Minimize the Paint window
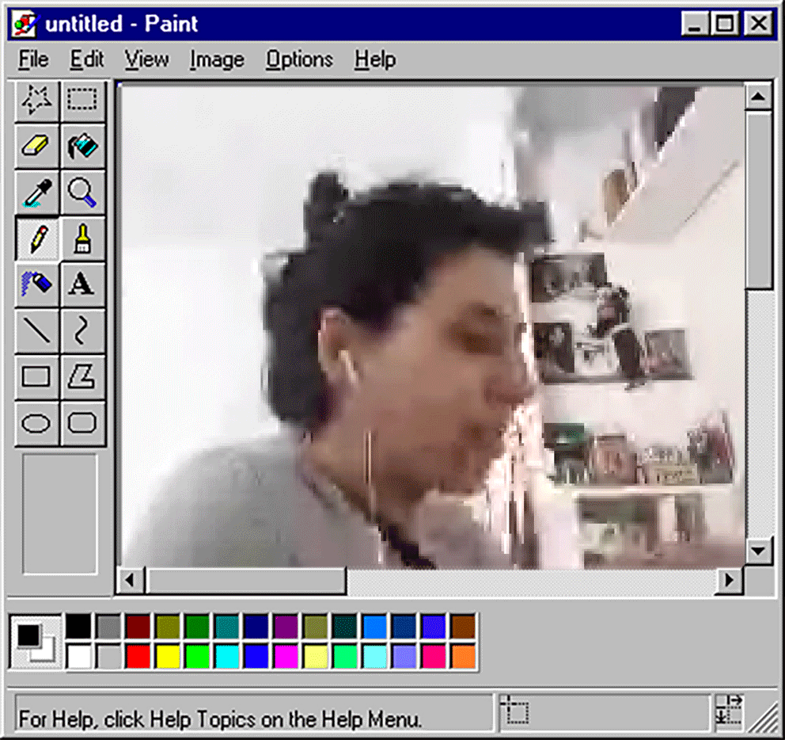785x740 pixels. coord(695,24)
